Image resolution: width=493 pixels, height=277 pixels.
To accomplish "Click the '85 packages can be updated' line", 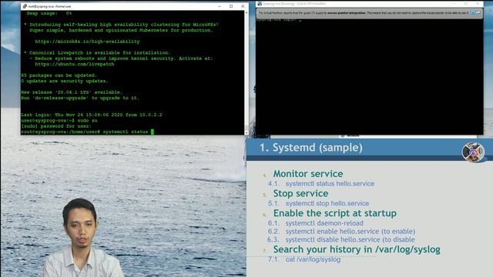I will point(59,75).
